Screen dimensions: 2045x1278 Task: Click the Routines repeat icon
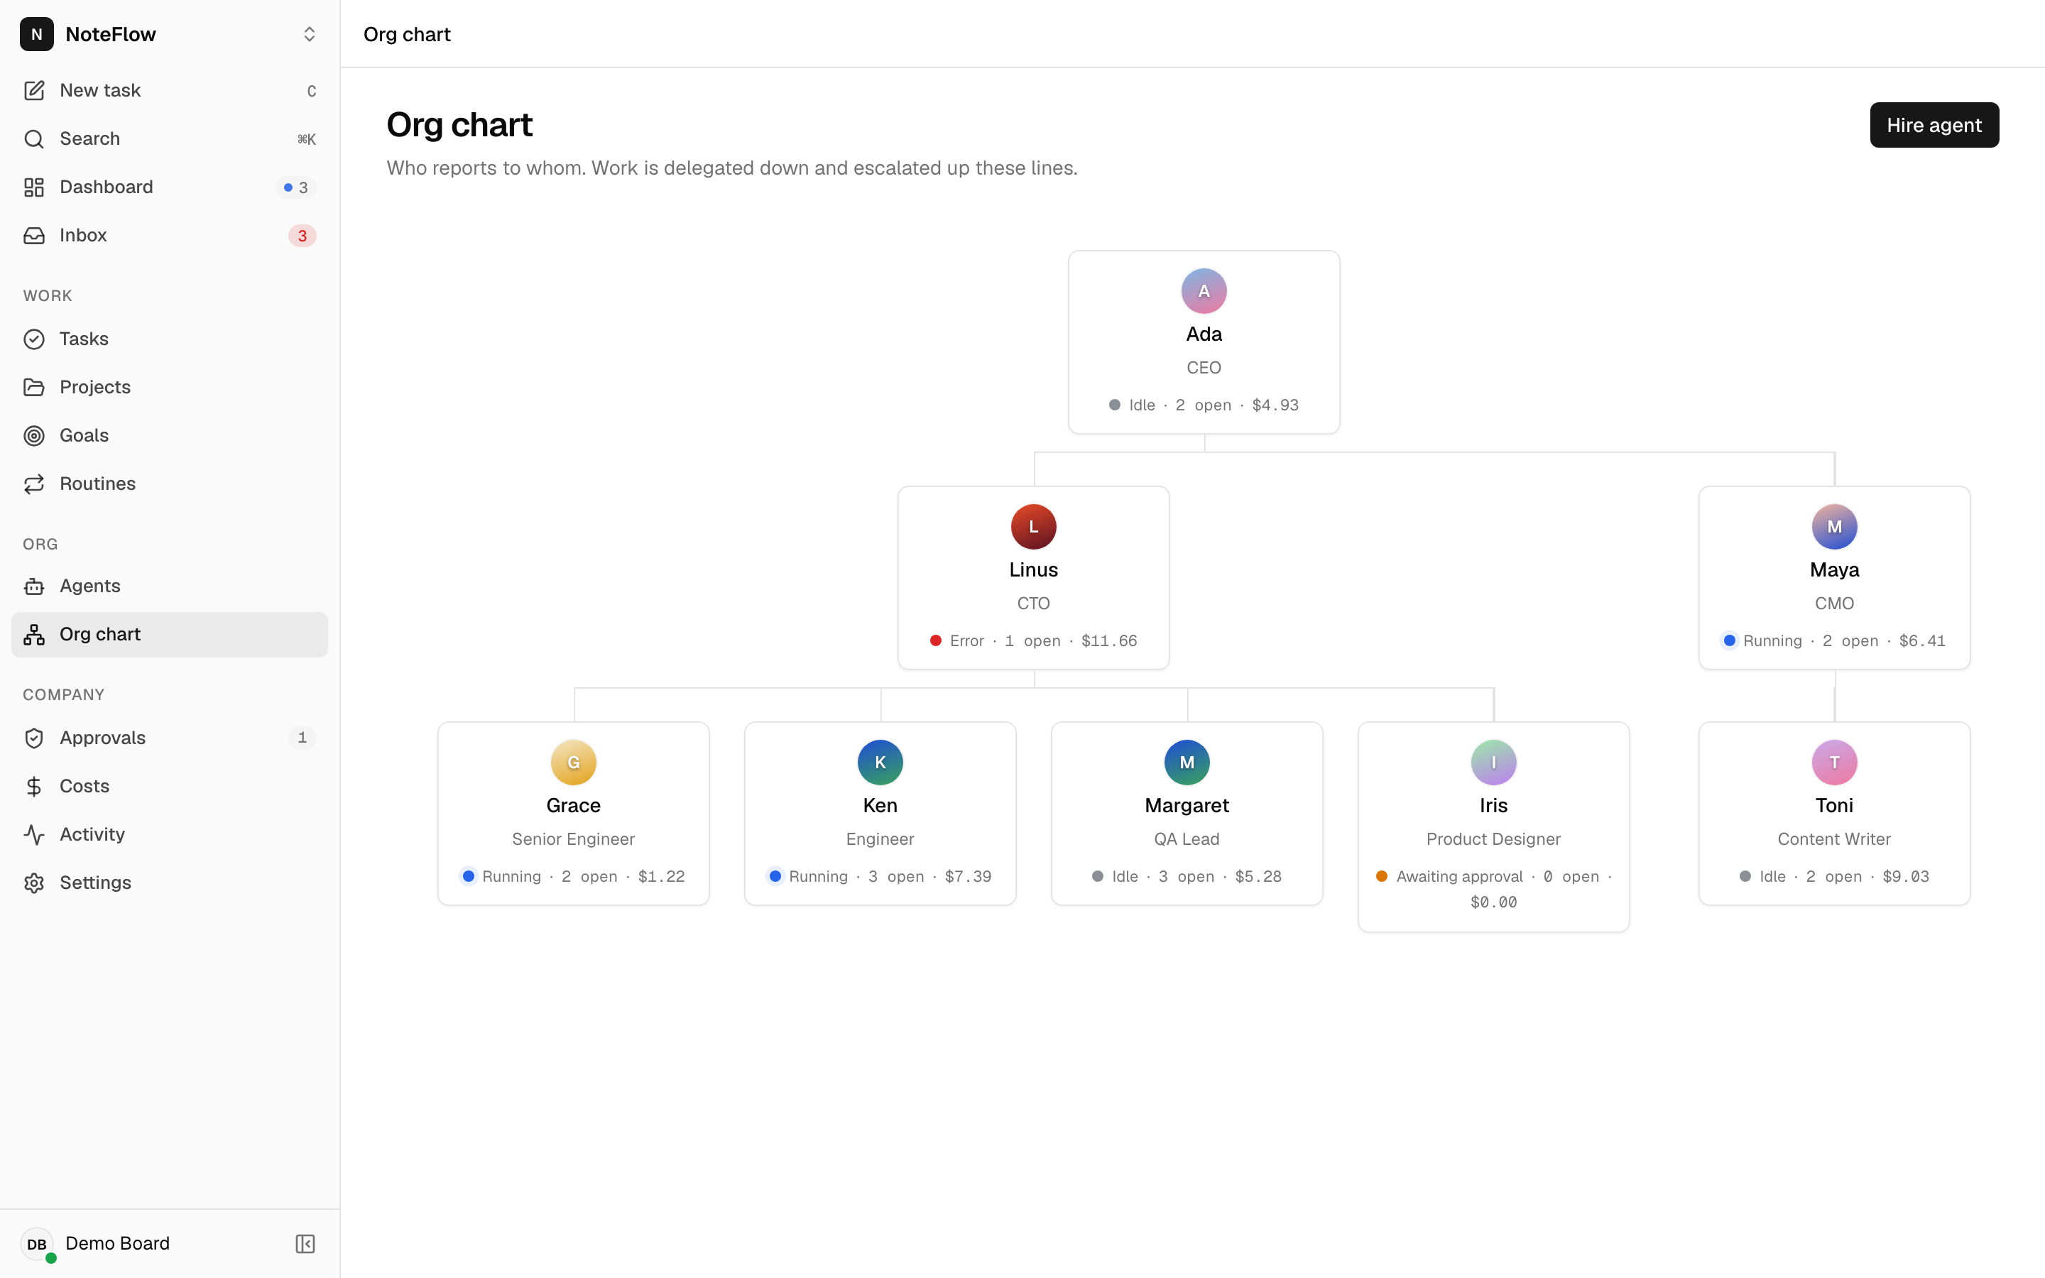click(34, 484)
